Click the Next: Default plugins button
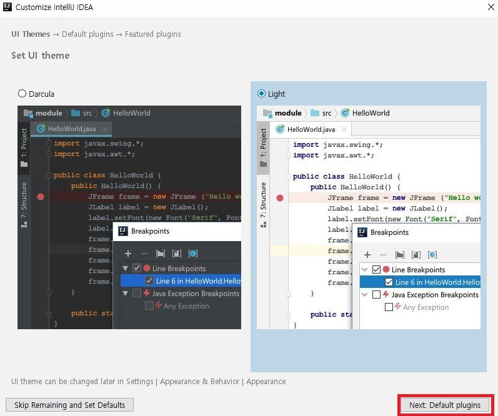Screen dimensions: 498x416 (445, 405)
